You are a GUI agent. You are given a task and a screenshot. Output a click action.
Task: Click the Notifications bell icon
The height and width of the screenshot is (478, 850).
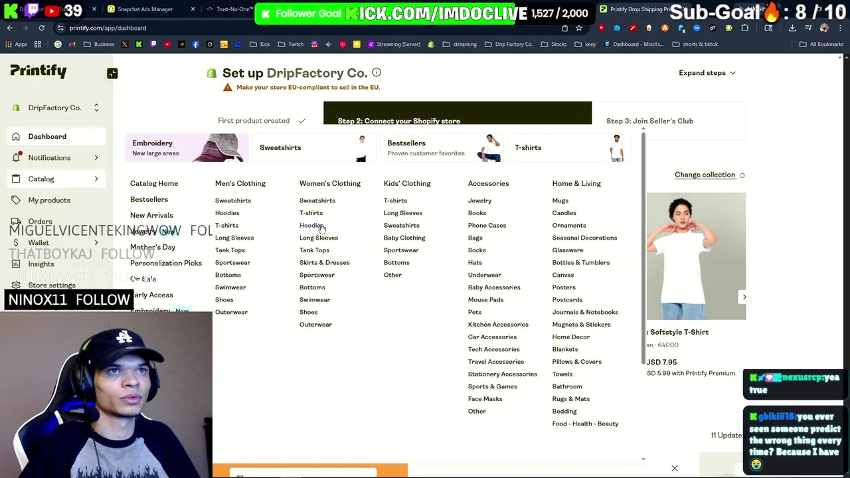[16, 158]
